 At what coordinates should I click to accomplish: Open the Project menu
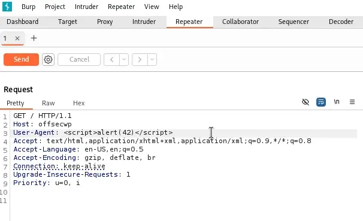click(x=55, y=7)
